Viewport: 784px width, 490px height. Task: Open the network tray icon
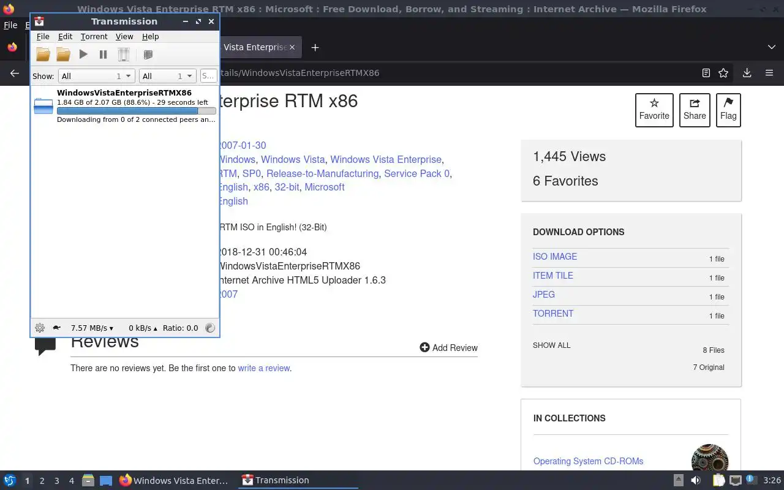736,480
